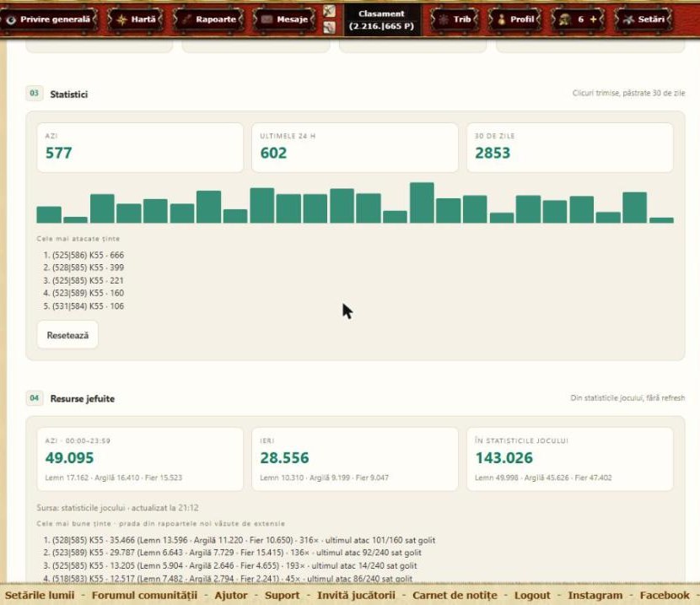Click the best-target row with loot 29.787
700x605 pixels.
[x=233, y=553]
